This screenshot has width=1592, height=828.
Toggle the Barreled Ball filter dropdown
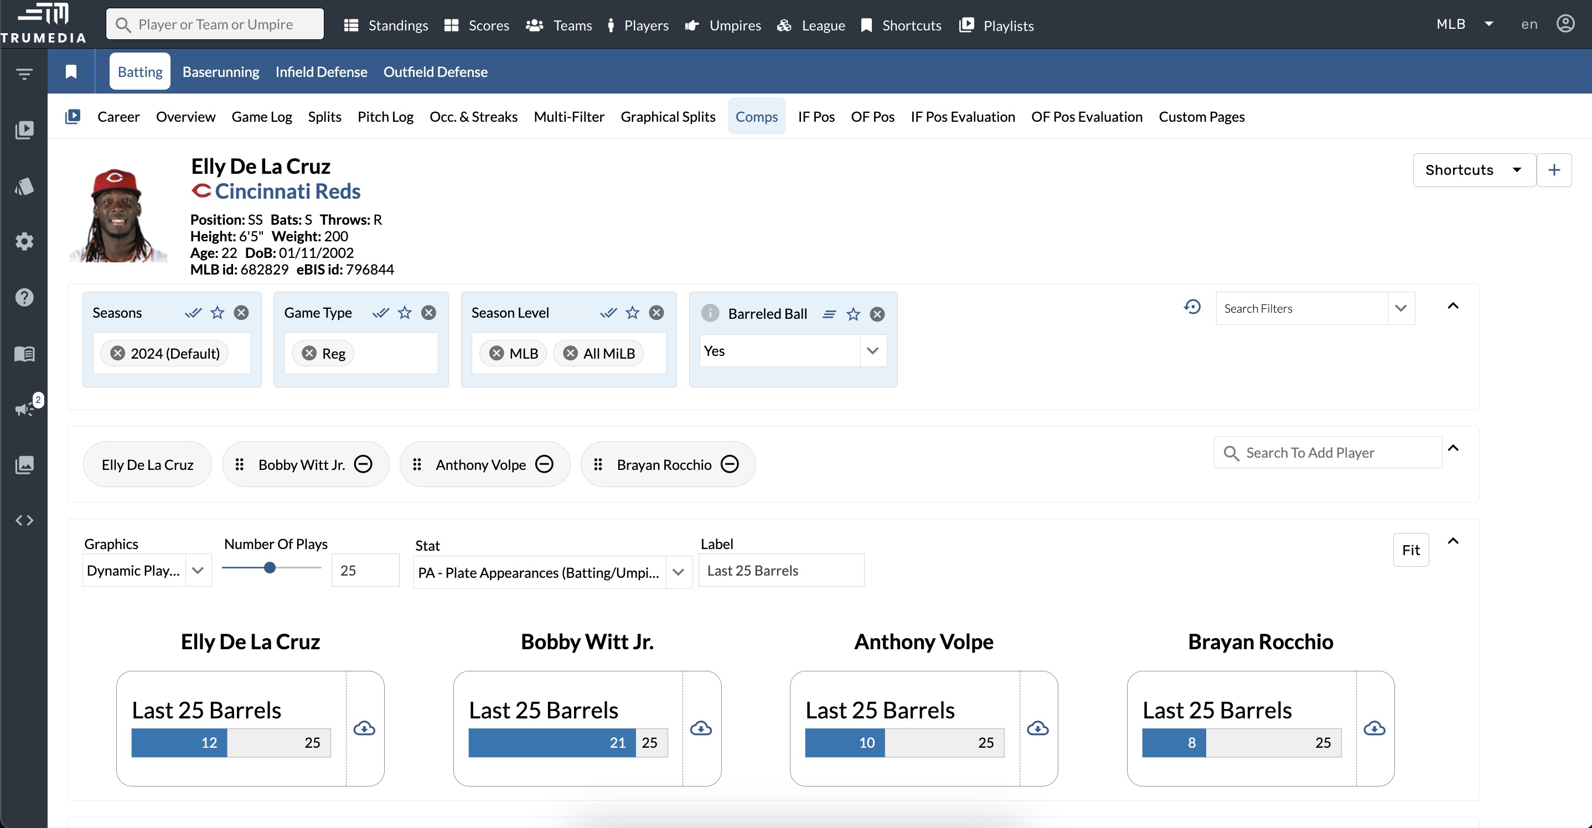point(873,351)
